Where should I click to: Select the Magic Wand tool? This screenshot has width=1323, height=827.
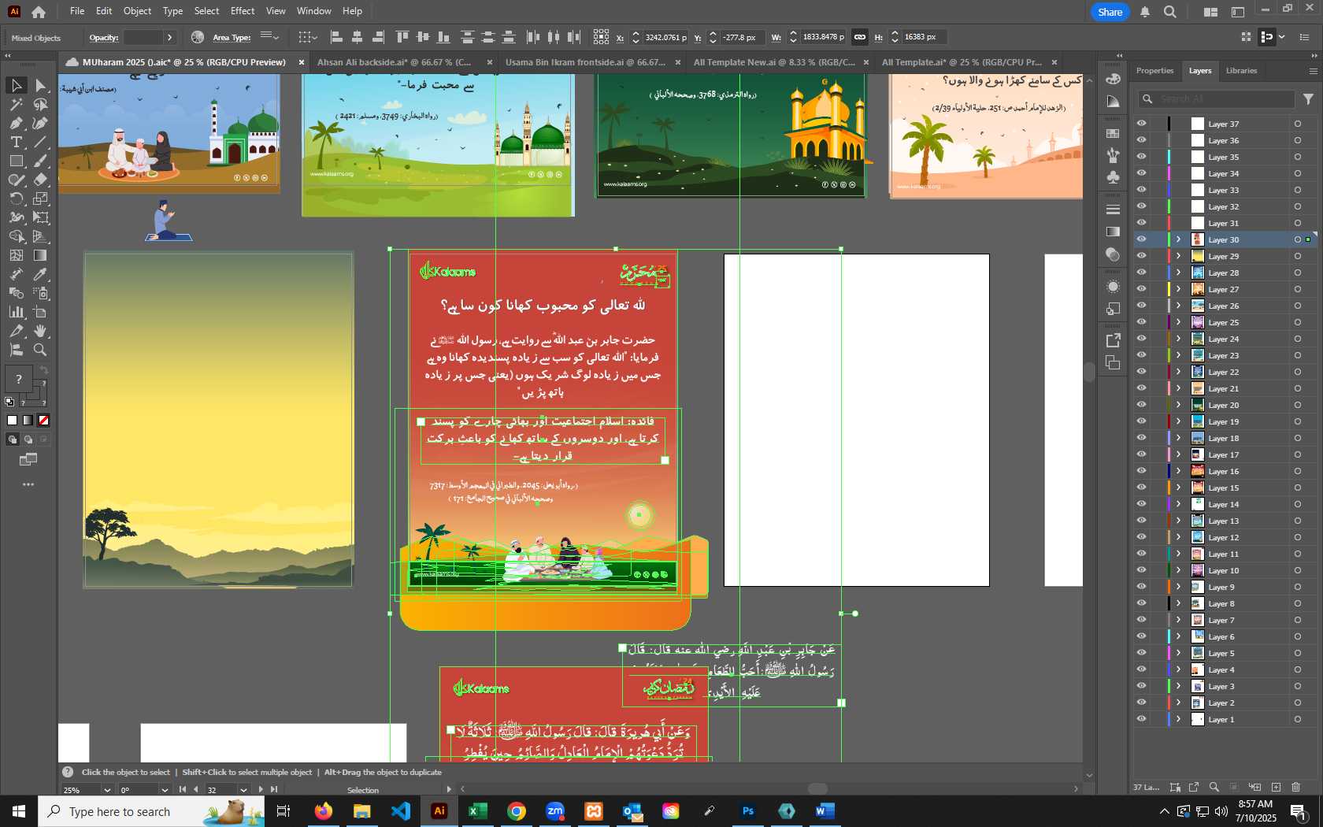pyautogui.click(x=16, y=104)
